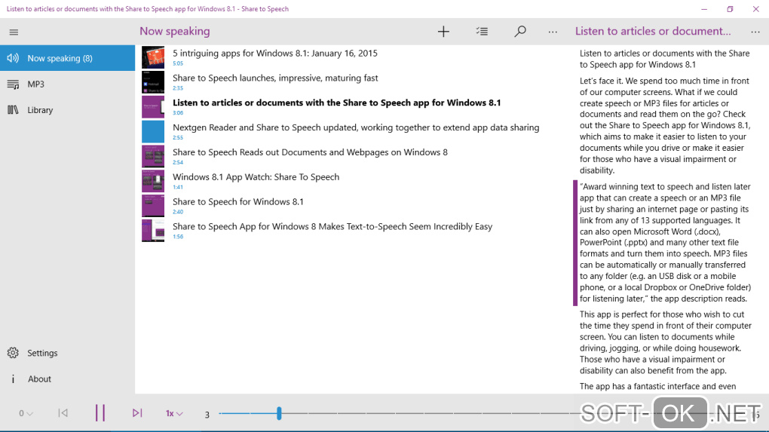Skip to previous item
Image resolution: width=769 pixels, height=432 pixels.
(x=63, y=413)
